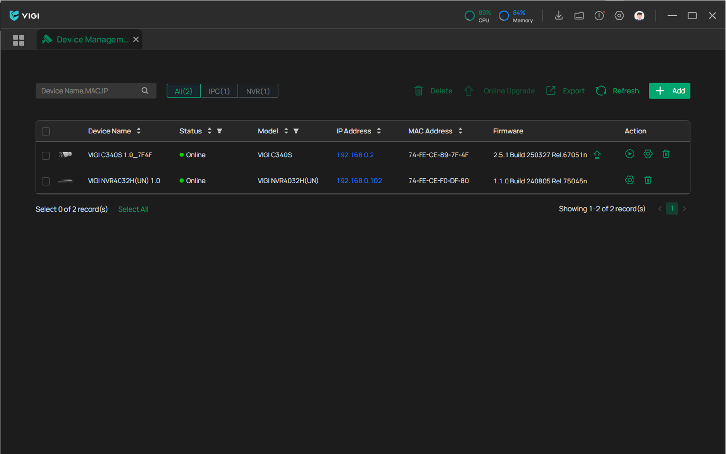726x454 pixels.
Task: Click the NVR device thumbnail
Action: point(65,181)
